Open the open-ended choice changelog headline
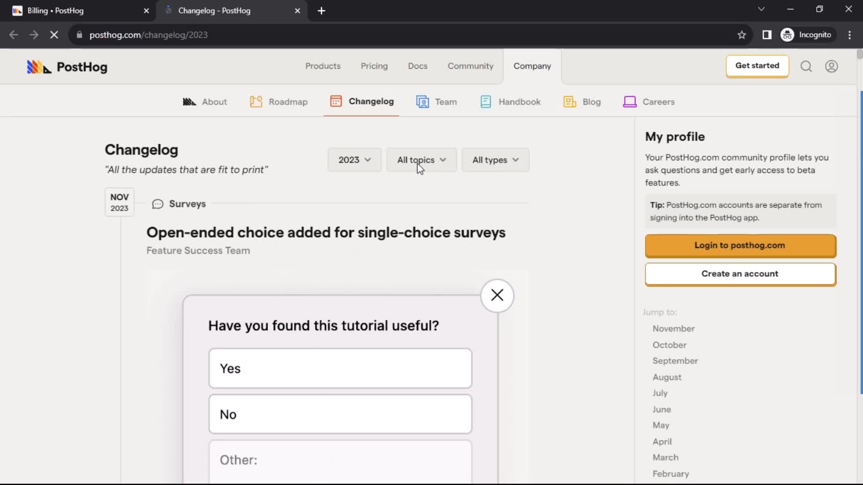This screenshot has width=863, height=485. [326, 233]
